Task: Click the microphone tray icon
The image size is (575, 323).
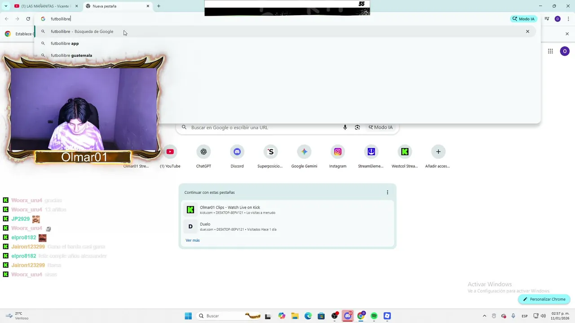Action: [x=513, y=316]
